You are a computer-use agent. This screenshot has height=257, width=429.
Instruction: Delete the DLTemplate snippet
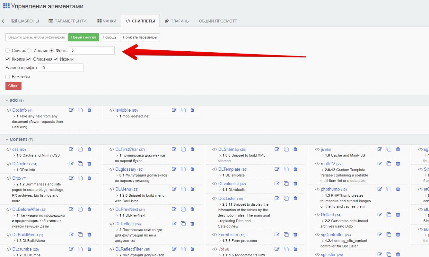[x=295, y=169]
